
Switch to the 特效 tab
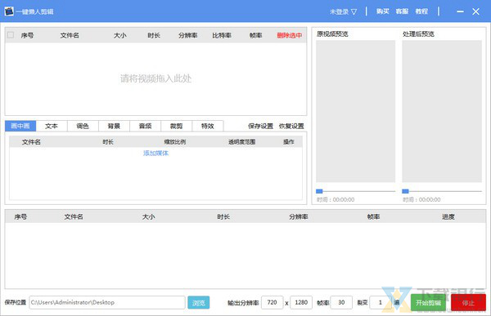tap(208, 126)
